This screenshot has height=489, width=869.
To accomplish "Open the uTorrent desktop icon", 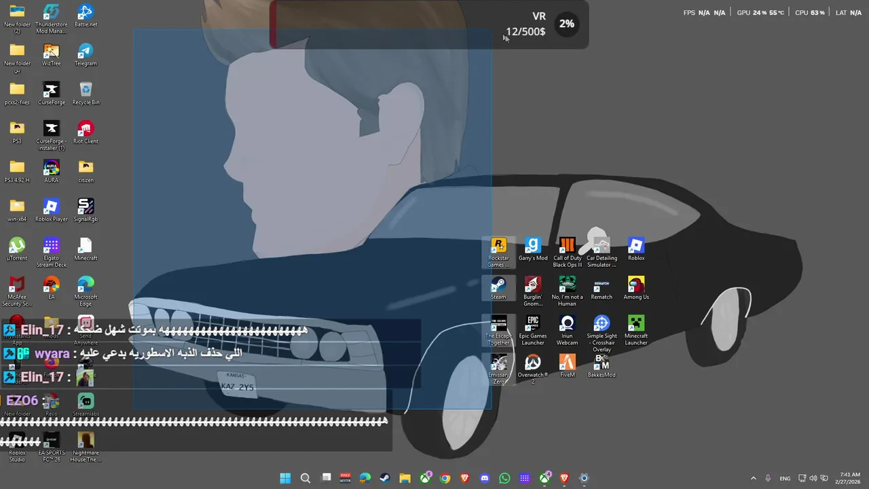I will (17, 249).
